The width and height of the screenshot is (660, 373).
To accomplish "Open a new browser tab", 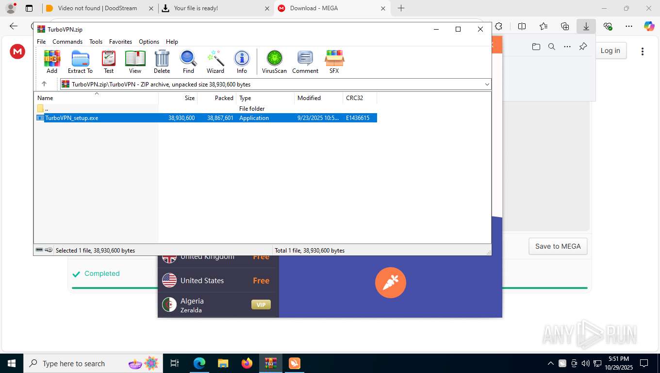I will pyautogui.click(x=401, y=8).
